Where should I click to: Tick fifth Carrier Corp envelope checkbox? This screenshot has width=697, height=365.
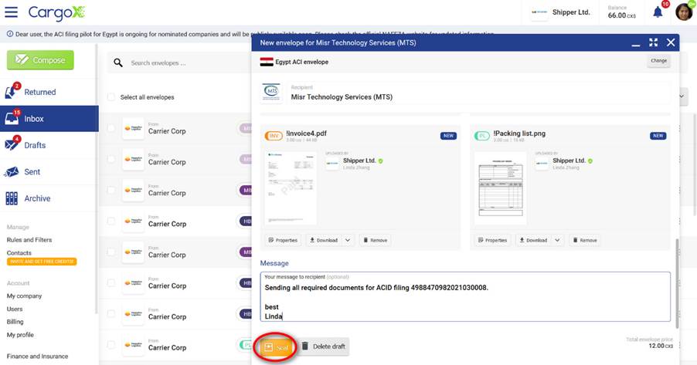coord(111,252)
